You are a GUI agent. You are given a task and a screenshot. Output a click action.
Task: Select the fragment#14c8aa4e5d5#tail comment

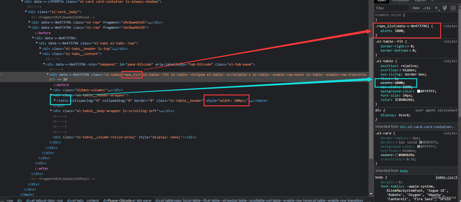pos(63,179)
